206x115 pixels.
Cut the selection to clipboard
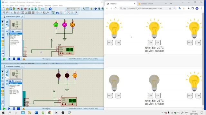[x=12, y=13]
